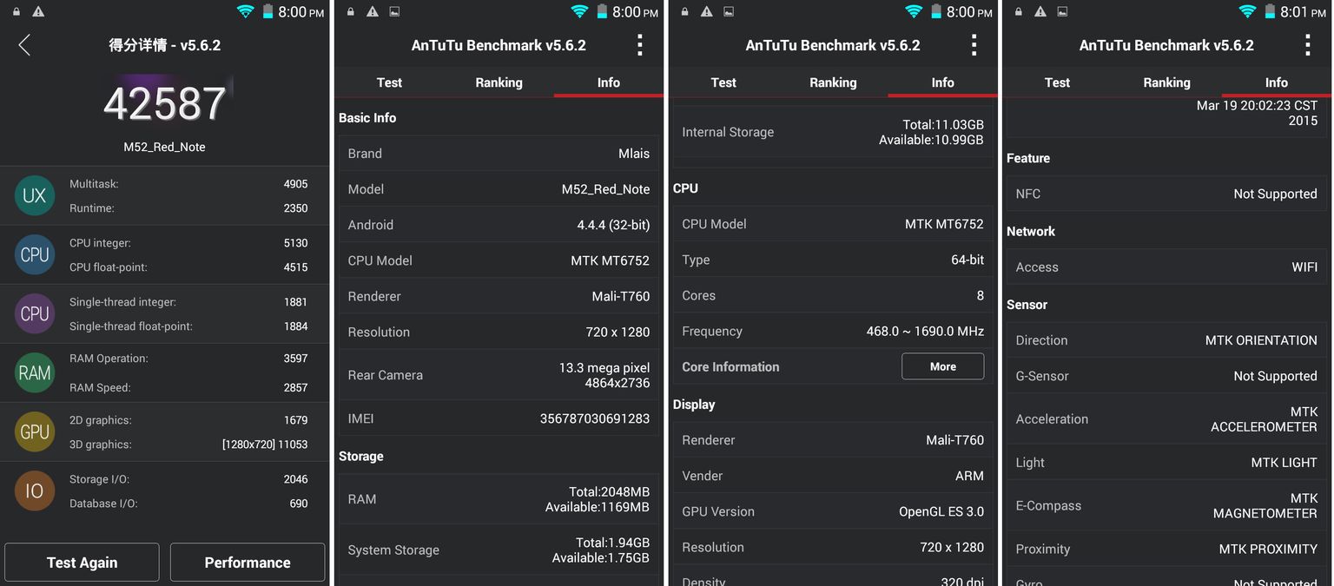Click the blue CPU circle icon

[35, 254]
